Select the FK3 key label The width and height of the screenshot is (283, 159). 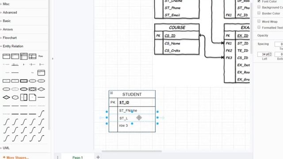point(229,58)
